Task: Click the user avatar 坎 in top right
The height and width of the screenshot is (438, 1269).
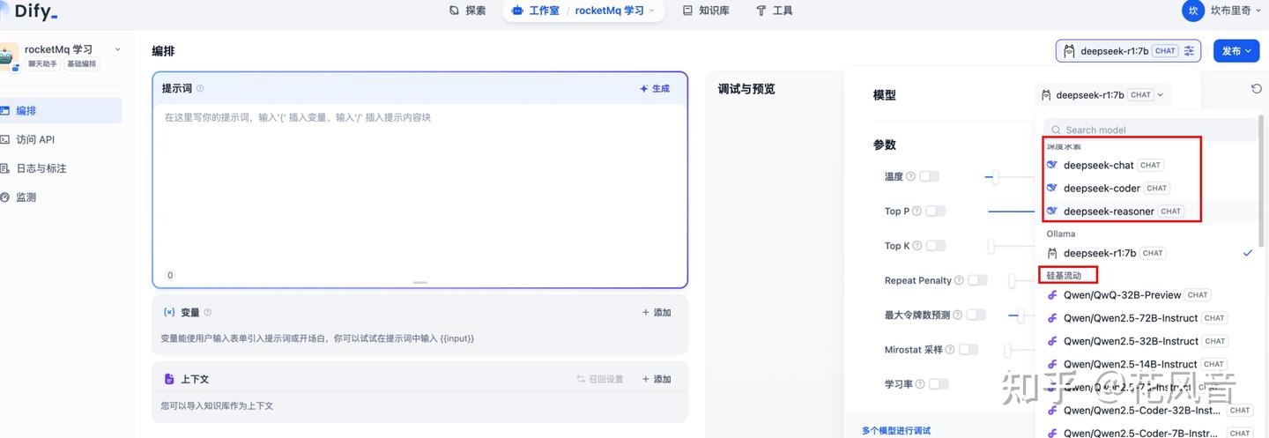Action: pyautogui.click(x=1193, y=11)
